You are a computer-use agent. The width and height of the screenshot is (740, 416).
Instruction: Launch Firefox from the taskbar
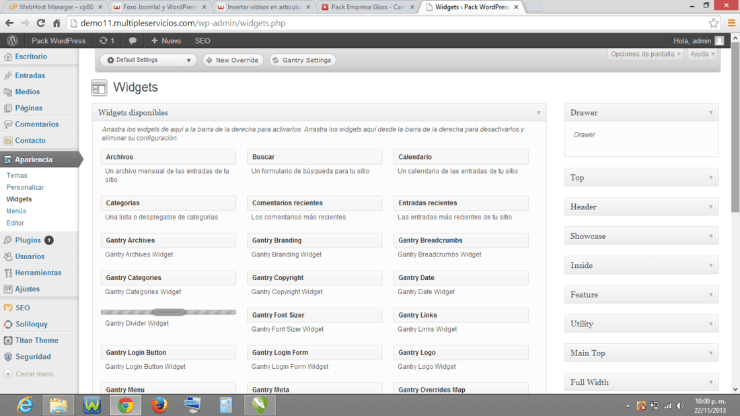159,405
